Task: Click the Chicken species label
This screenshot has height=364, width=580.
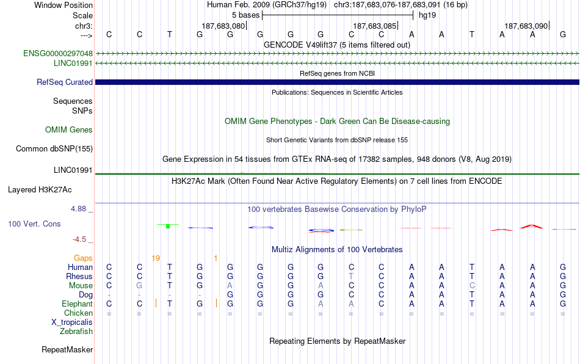Action: (x=78, y=313)
